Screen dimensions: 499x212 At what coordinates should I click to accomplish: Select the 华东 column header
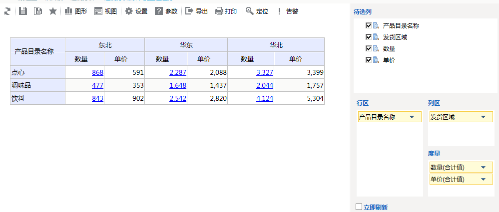(186, 45)
